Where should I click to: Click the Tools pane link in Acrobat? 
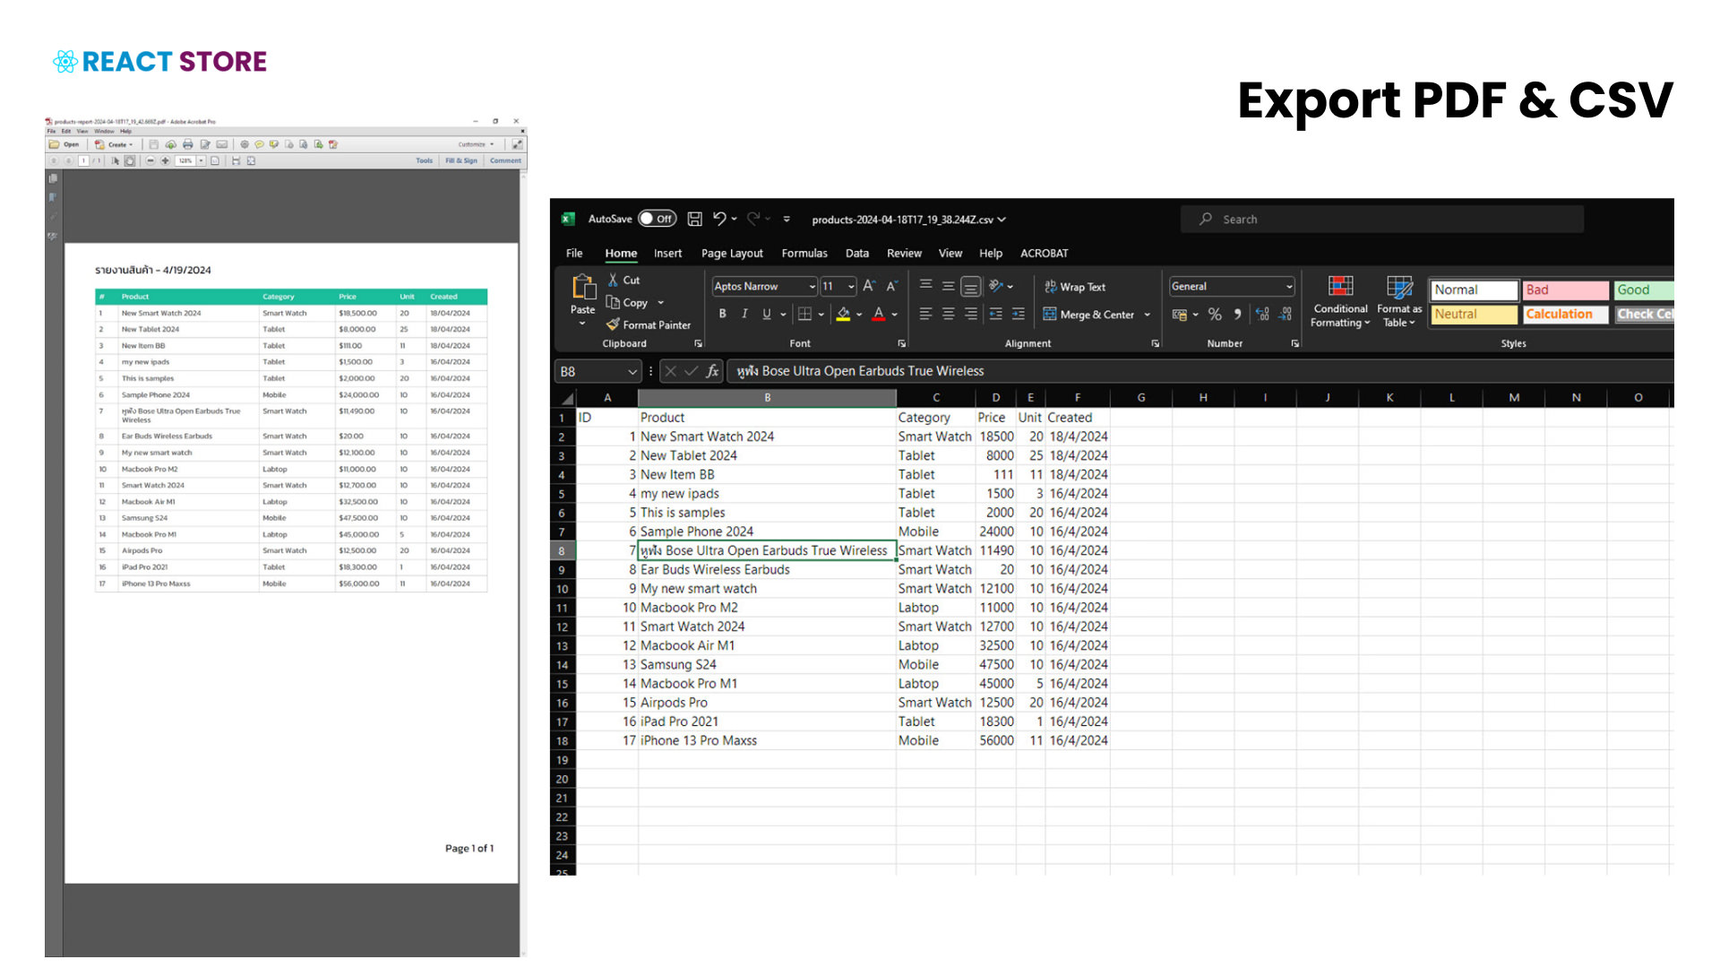[424, 160]
